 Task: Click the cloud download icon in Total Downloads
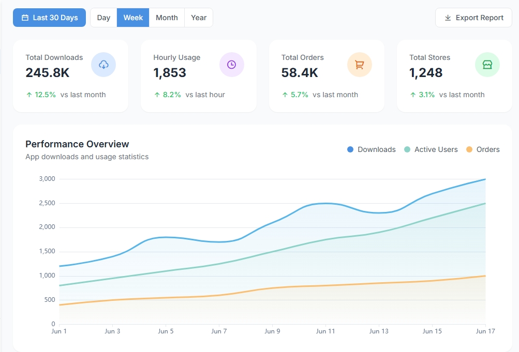tap(103, 65)
